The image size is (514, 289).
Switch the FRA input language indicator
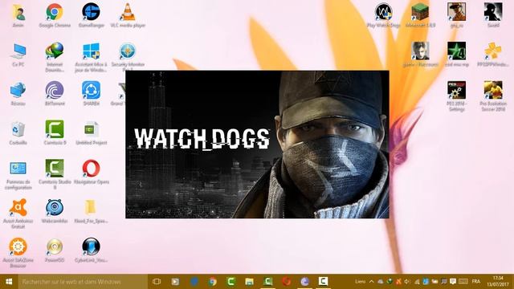(476, 282)
